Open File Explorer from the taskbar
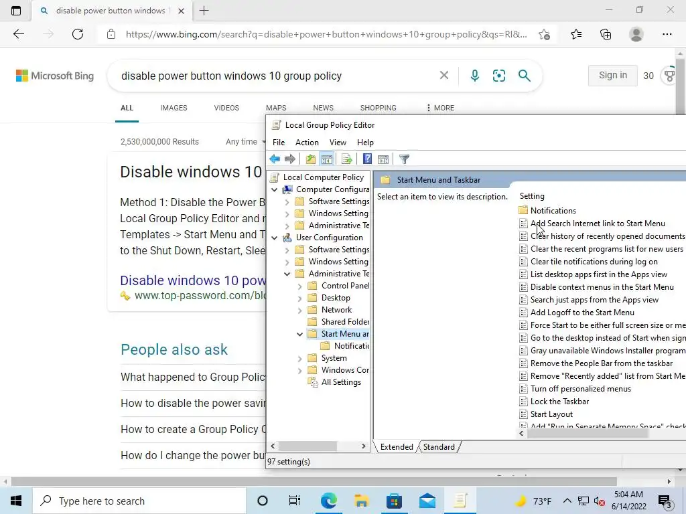Screen dimensions: 686x514 tap(361, 501)
